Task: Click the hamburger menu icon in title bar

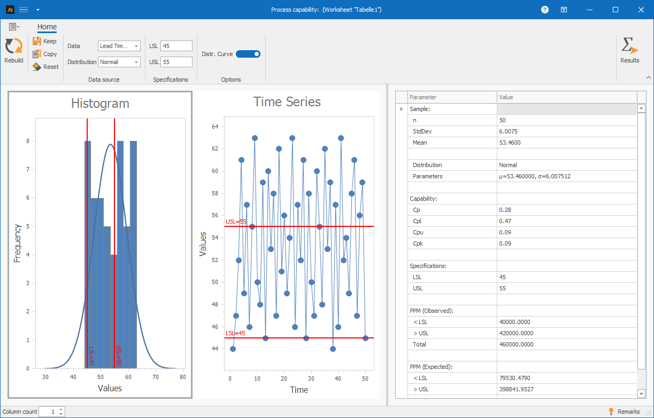Action: point(24,10)
